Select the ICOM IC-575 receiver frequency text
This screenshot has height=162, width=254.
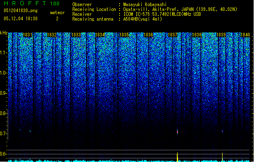click(162, 14)
